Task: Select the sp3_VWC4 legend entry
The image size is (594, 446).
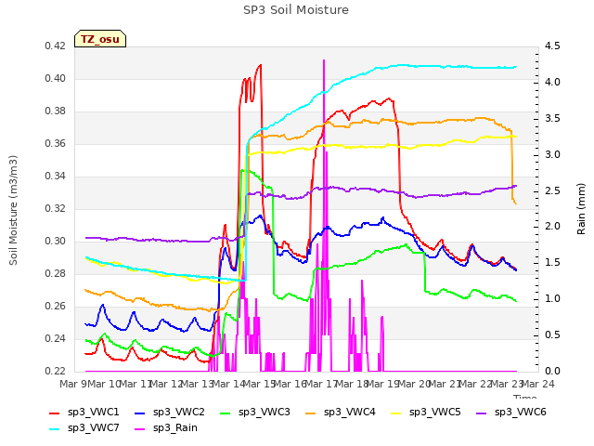Action: pyautogui.click(x=341, y=413)
